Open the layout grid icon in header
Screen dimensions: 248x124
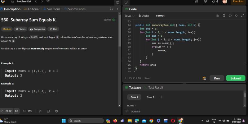pos(196,1)
